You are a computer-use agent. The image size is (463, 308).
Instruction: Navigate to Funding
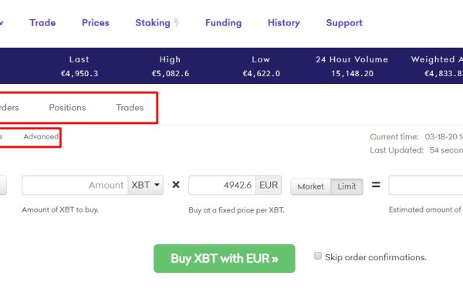click(x=223, y=23)
